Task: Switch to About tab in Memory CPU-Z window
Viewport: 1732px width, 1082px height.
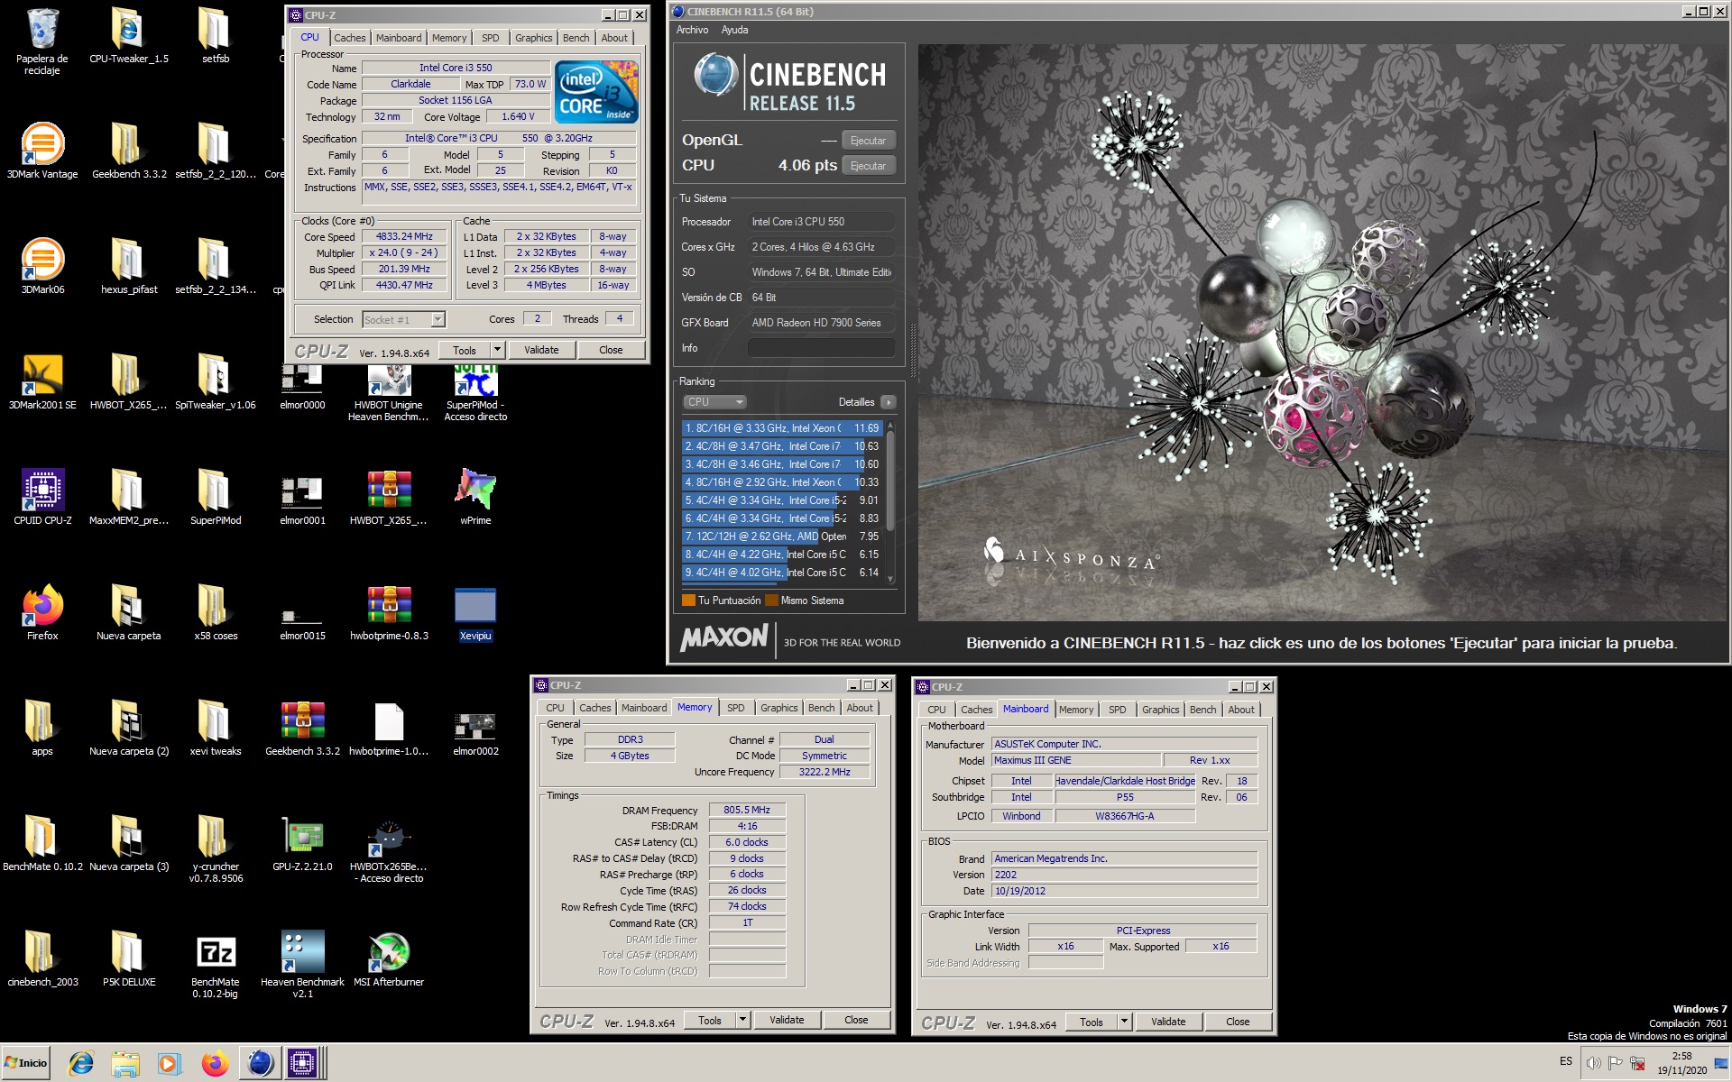Action: pos(859,708)
